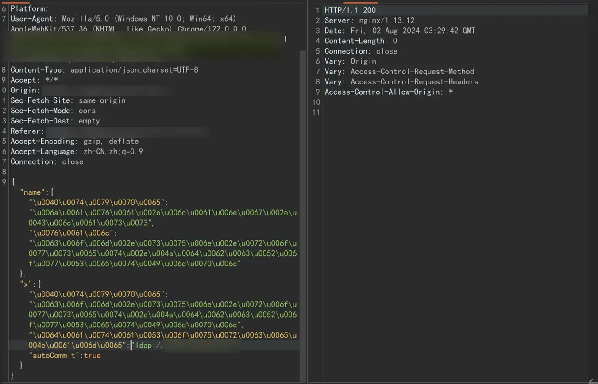Click the Server: nginx/1.13.12 response header
The image size is (598, 384).
[370, 20]
